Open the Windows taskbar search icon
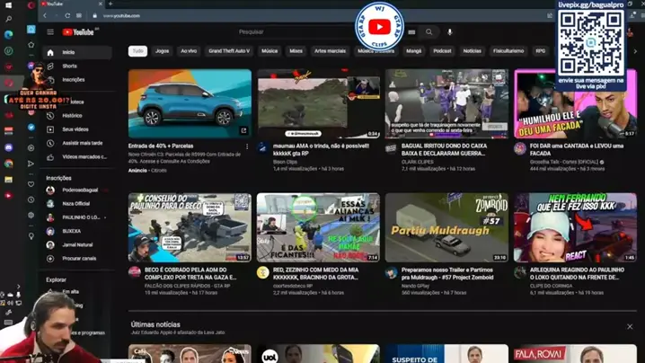645x363 pixels. coord(9,19)
